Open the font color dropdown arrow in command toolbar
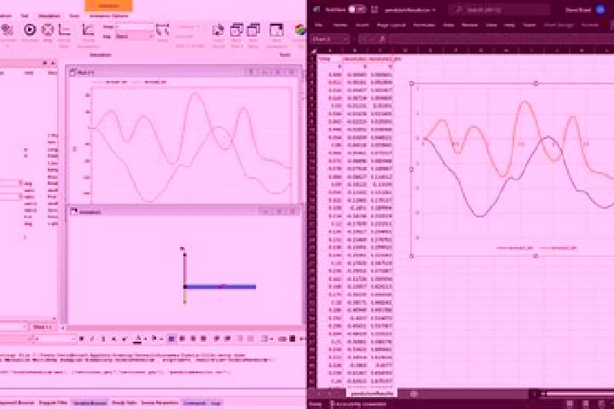Viewport: 614px width, 409px height. 145,338
